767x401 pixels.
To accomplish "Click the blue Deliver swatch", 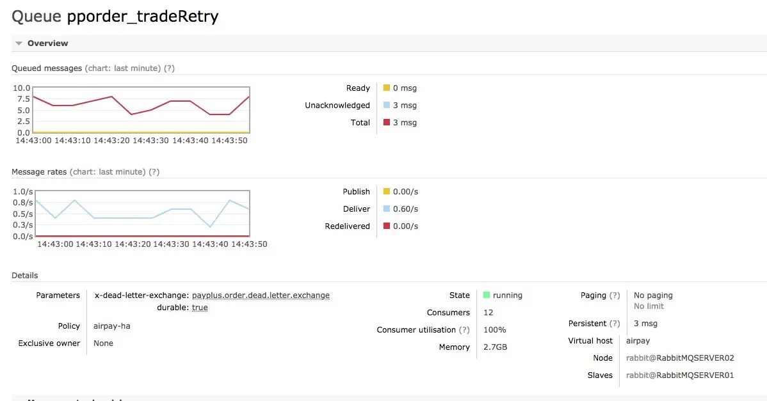I will (x=387, y=208).
